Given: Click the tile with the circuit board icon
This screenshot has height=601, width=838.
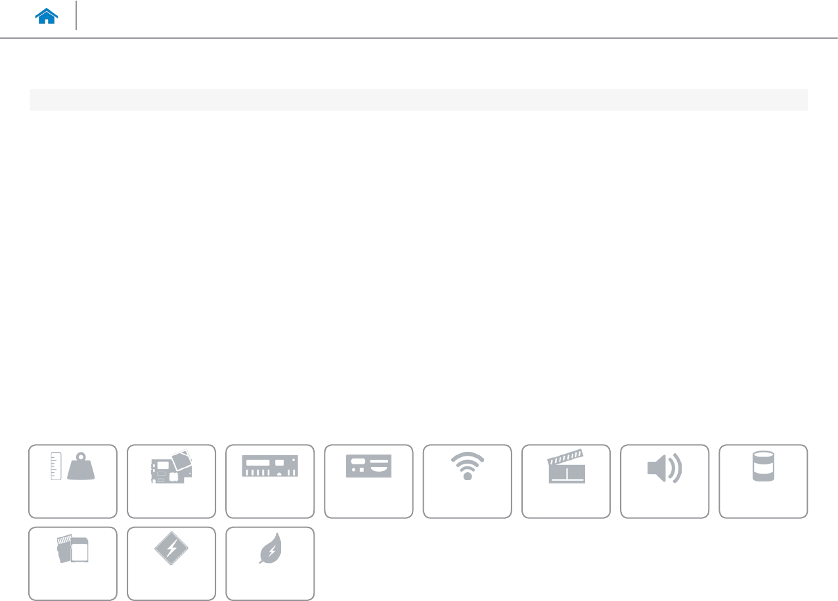Looking at the screenshot, I should coord(171,481).
